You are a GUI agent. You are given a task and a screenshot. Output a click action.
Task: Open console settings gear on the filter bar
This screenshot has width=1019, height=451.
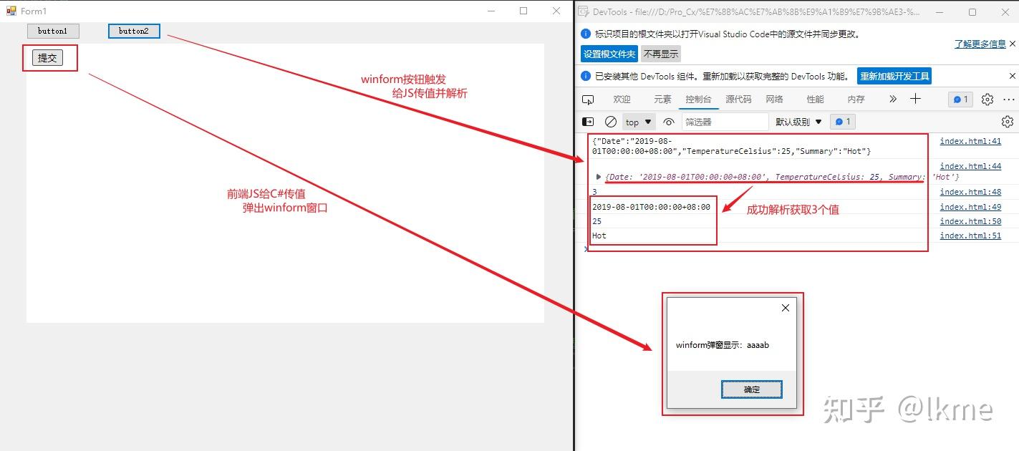tap(1008, 121)
